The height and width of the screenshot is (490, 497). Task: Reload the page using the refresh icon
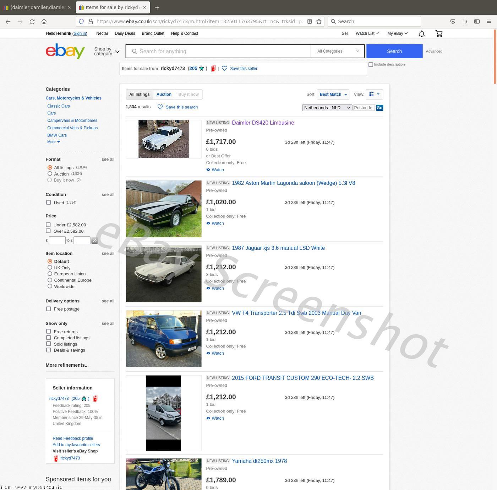tap(32, 22)
